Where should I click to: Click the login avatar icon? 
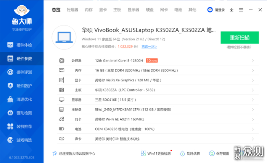click(x=210, y=10)
